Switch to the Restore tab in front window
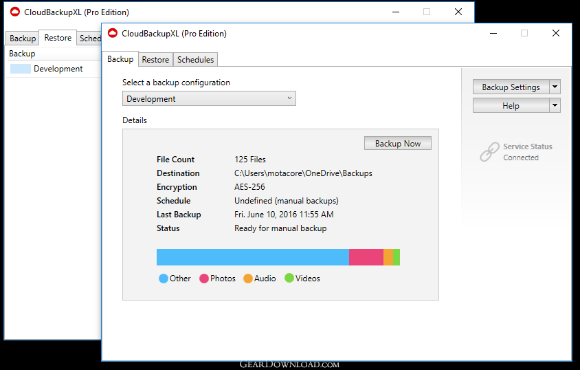 coord(155,60)
